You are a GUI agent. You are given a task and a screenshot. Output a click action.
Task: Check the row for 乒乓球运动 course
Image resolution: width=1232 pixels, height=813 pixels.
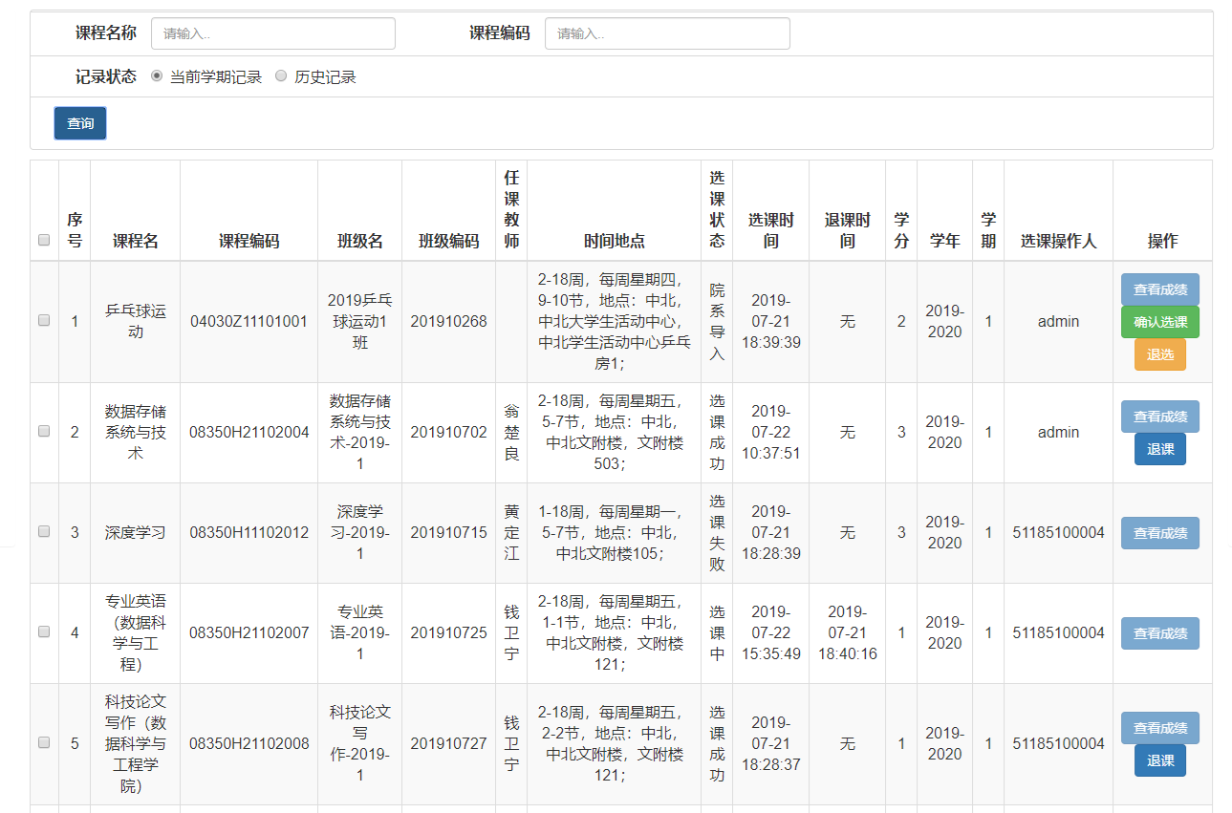pos(44,321)
